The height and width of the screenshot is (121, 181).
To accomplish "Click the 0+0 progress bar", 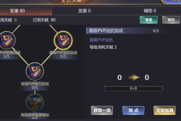I will click(x=133, y=88).
